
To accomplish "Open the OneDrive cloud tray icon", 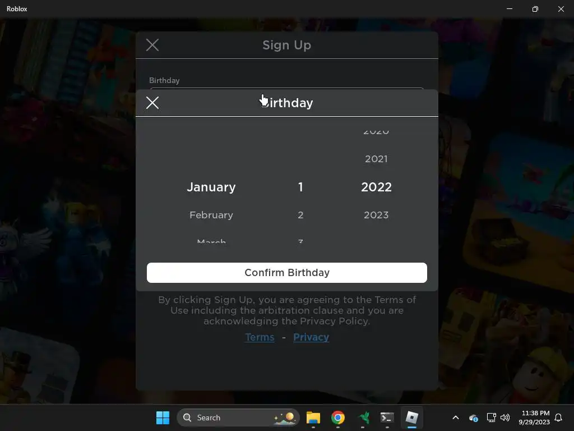I will pos(473,418).
